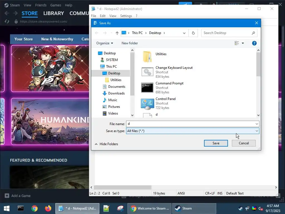
Task: Open Notepad2 Settings menu
Action: pos(126,16)
